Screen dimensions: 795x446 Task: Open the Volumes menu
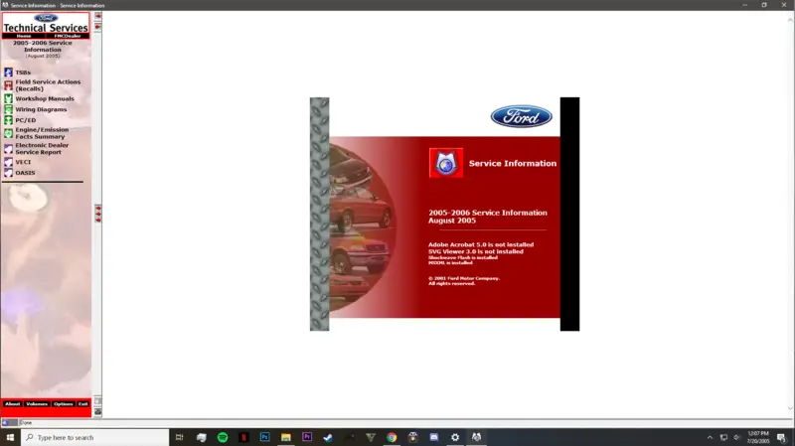pos(37,404)
